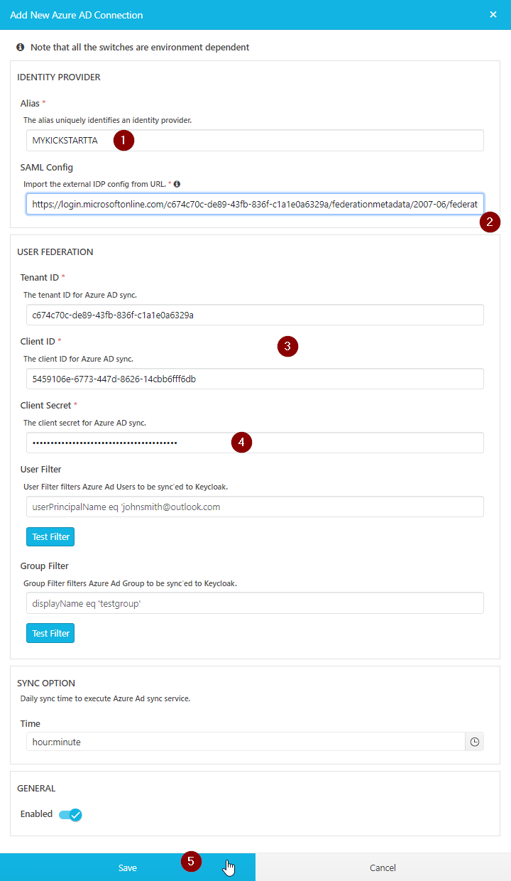Click the step 3 marker badge
Viewport: 511px width, 881px height.
coord(287,347)
